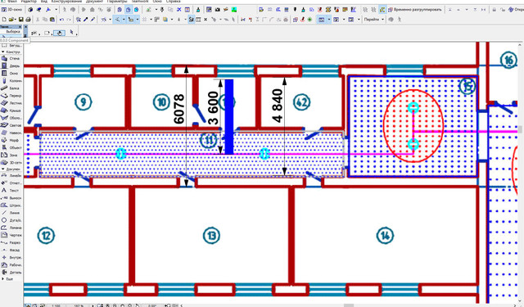Select the Detail (Деталь) tool
Image resolution: width=524 pixels, height=307 pixels.
(x=11, y=273)
